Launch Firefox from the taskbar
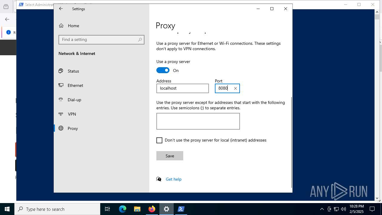The height and width of the screenshot is (215, 382). click(152, 209)
